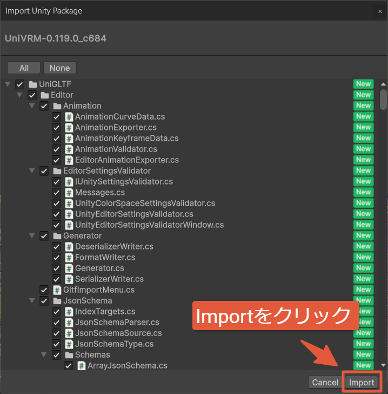This screenshot has width=388, height=394.
Task: Click the JsonSchemaSource.cs script icon
Action: 69,333
